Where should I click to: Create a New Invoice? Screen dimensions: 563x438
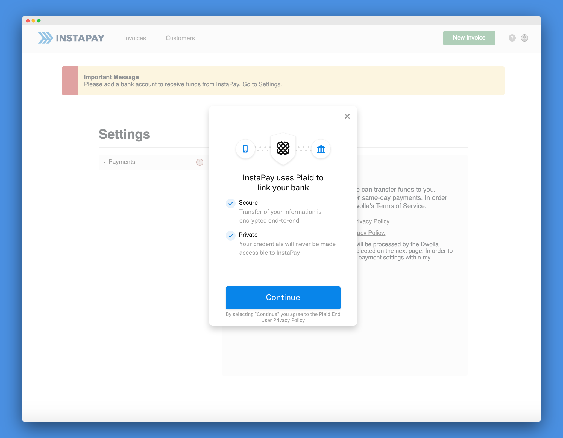click(469, 38)
